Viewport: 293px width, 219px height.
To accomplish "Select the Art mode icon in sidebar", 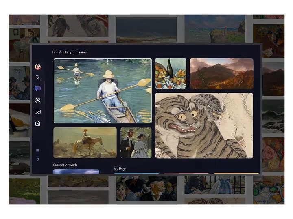I will coord(38,89).
